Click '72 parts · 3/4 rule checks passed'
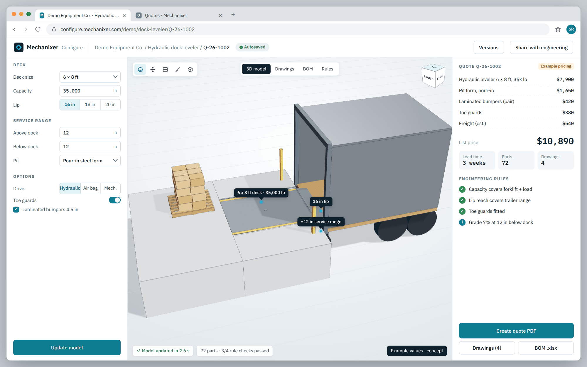 [235, 351]
